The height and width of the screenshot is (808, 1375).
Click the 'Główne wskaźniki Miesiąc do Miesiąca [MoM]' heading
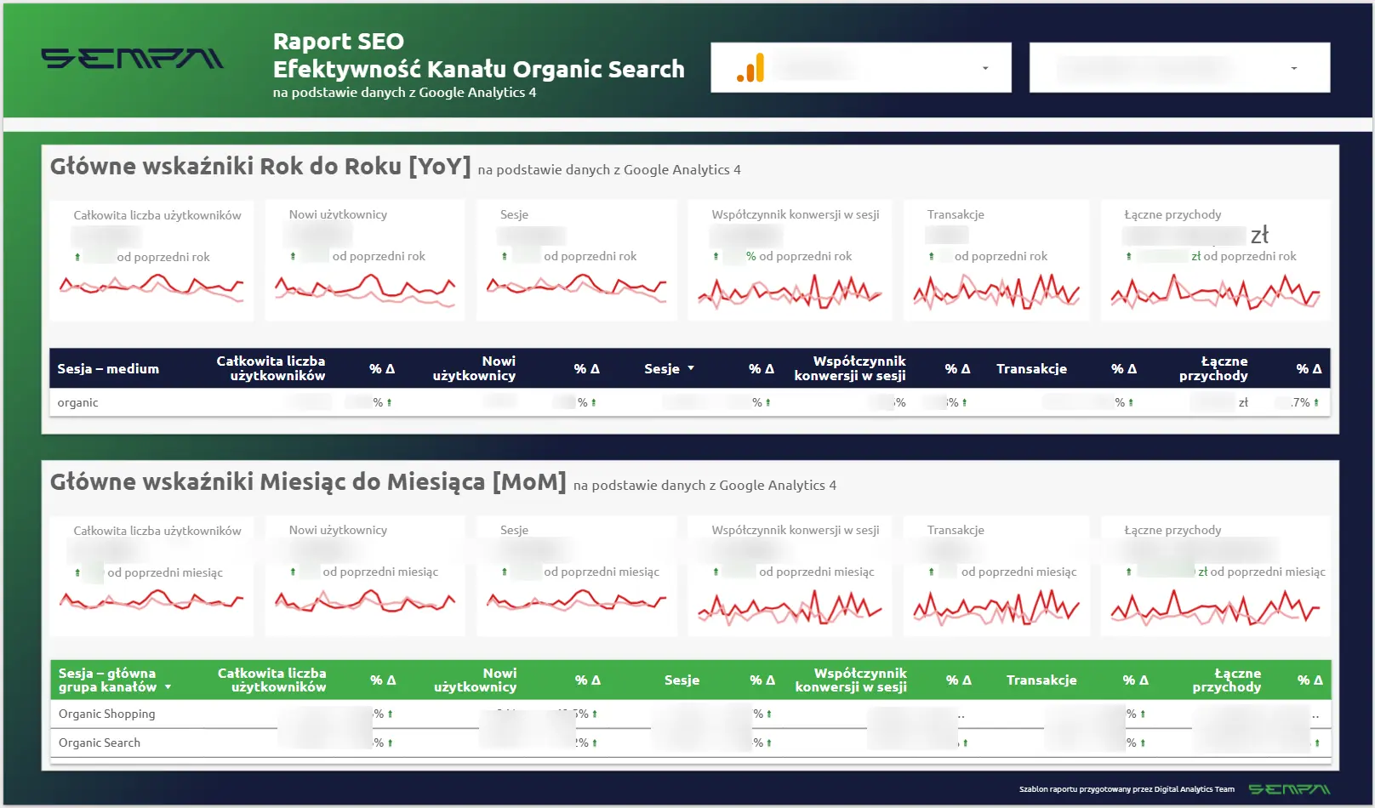click(308, 481)
